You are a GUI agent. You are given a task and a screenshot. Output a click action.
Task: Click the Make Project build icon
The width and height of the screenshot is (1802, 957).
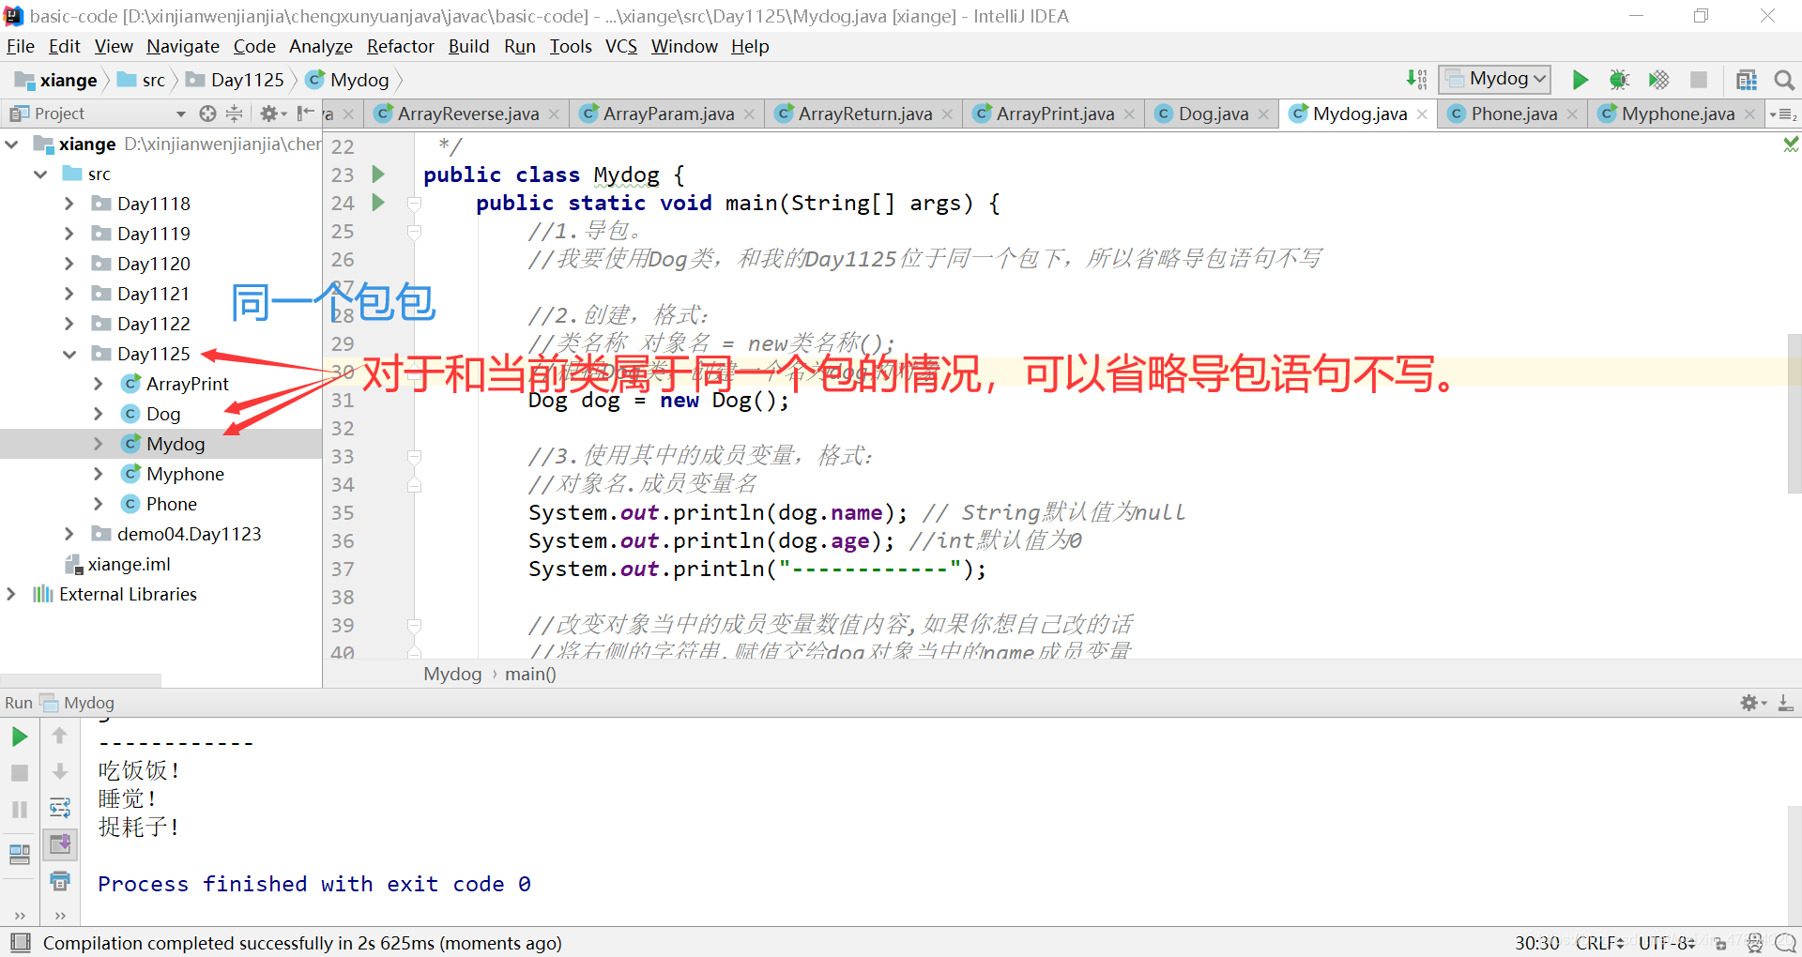1416,80
